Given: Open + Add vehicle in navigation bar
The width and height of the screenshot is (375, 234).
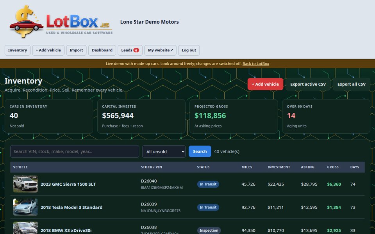Looking at the screenshot, I should click(x=48, y=50).
